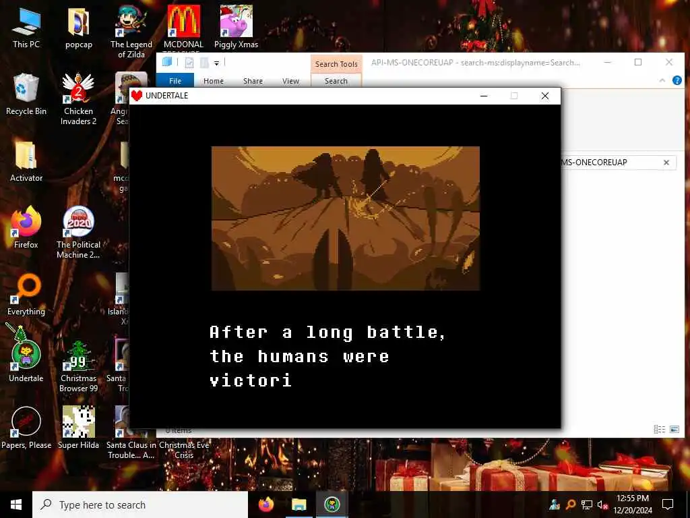Click the Undertale heart icon in title bar
690x518 pixels.
click(x=137, y=96)
